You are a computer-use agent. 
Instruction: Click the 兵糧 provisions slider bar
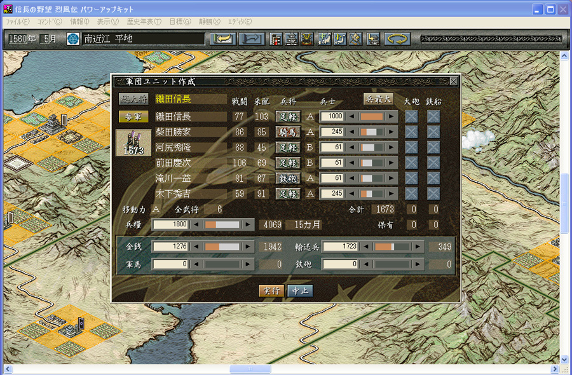click(222, 225)
